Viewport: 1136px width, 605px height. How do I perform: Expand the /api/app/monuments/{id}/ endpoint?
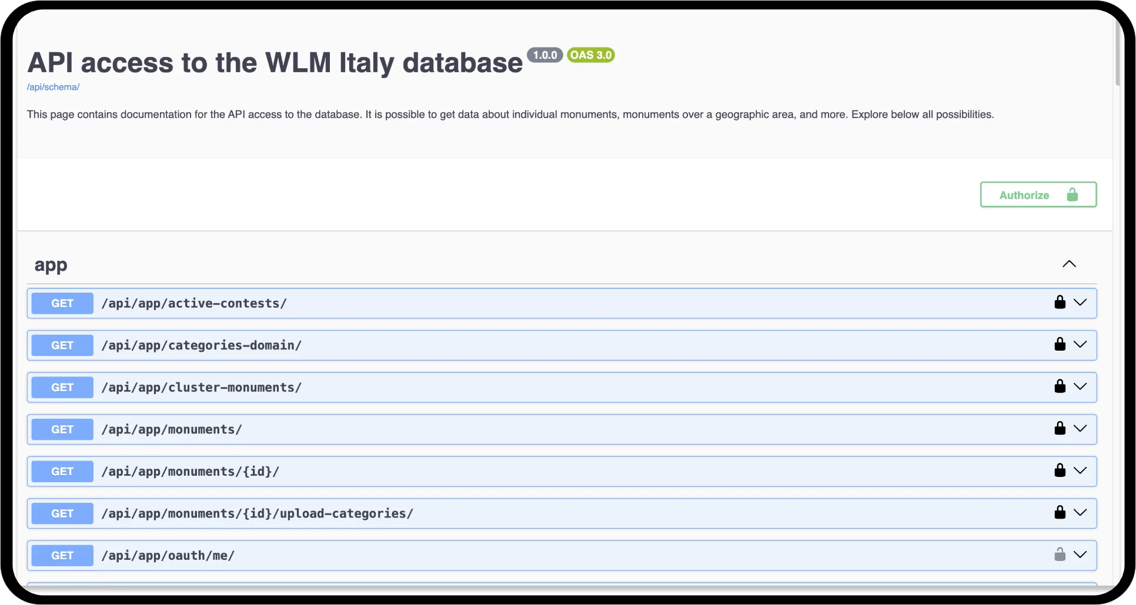[x=1081, y=470]
